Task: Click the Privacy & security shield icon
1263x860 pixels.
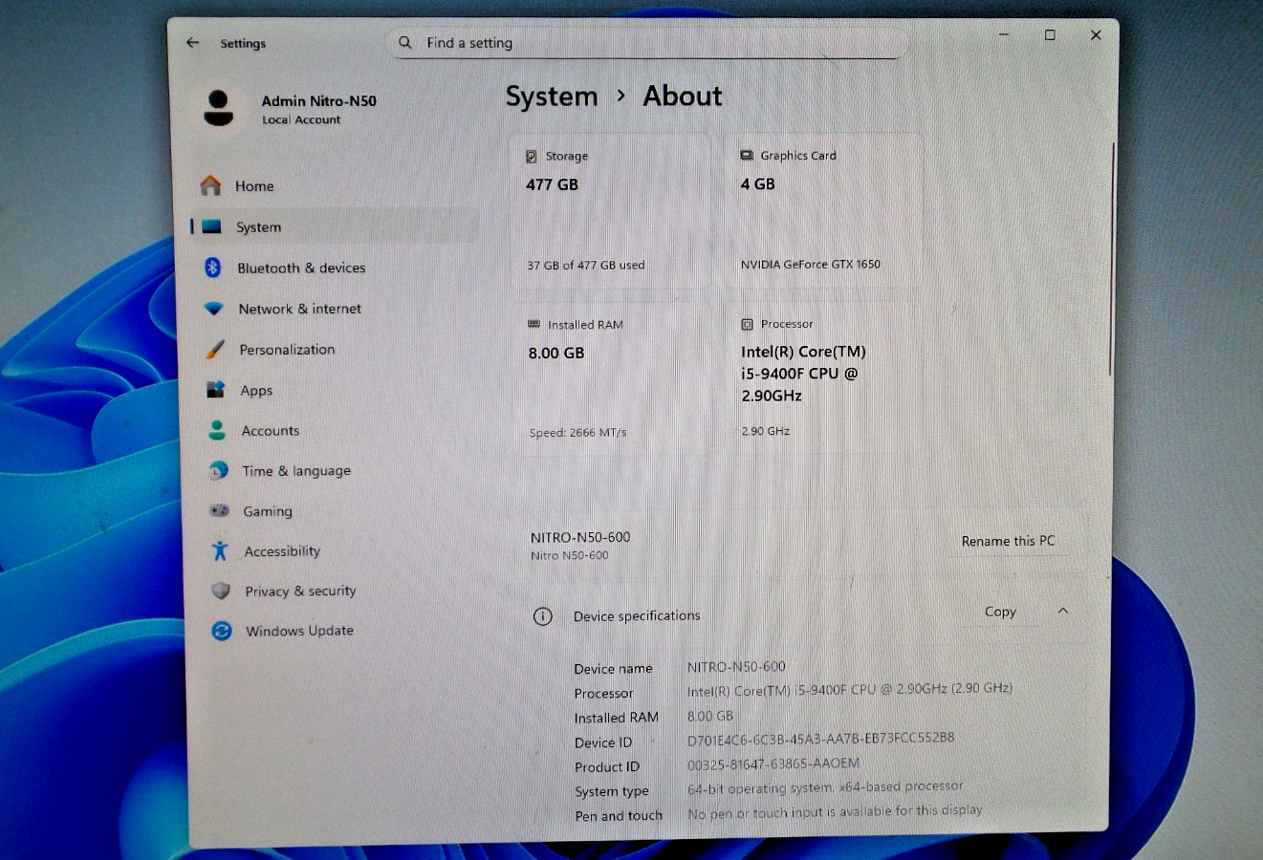Action: click(x=221, y=591)
